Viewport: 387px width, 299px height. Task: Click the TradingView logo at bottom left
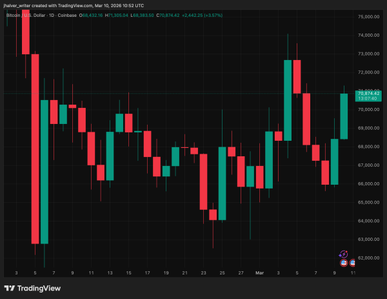click(32, 288)
